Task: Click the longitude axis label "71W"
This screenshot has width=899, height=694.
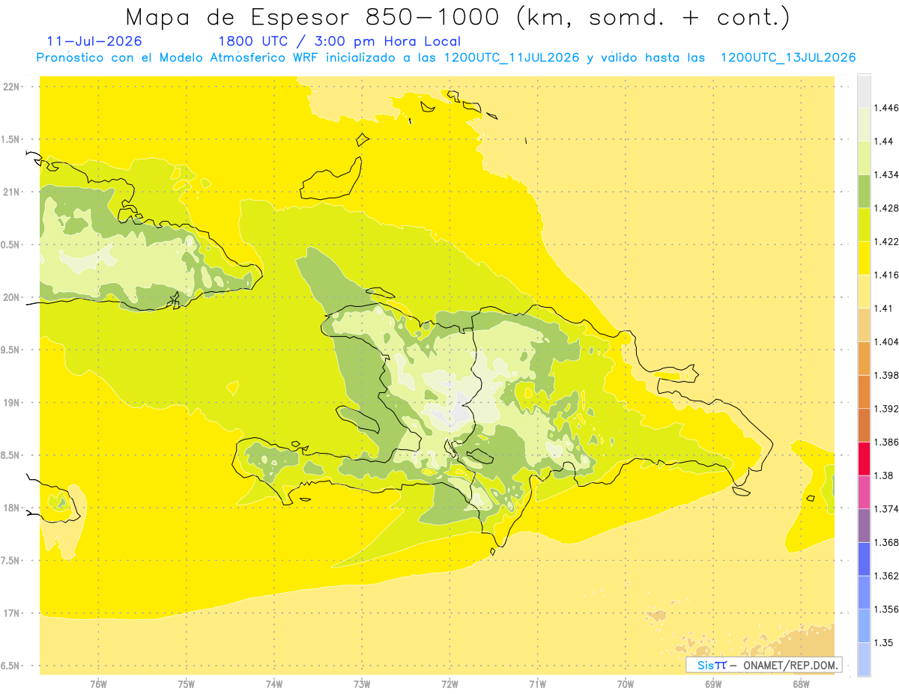Action: point(537,684)
